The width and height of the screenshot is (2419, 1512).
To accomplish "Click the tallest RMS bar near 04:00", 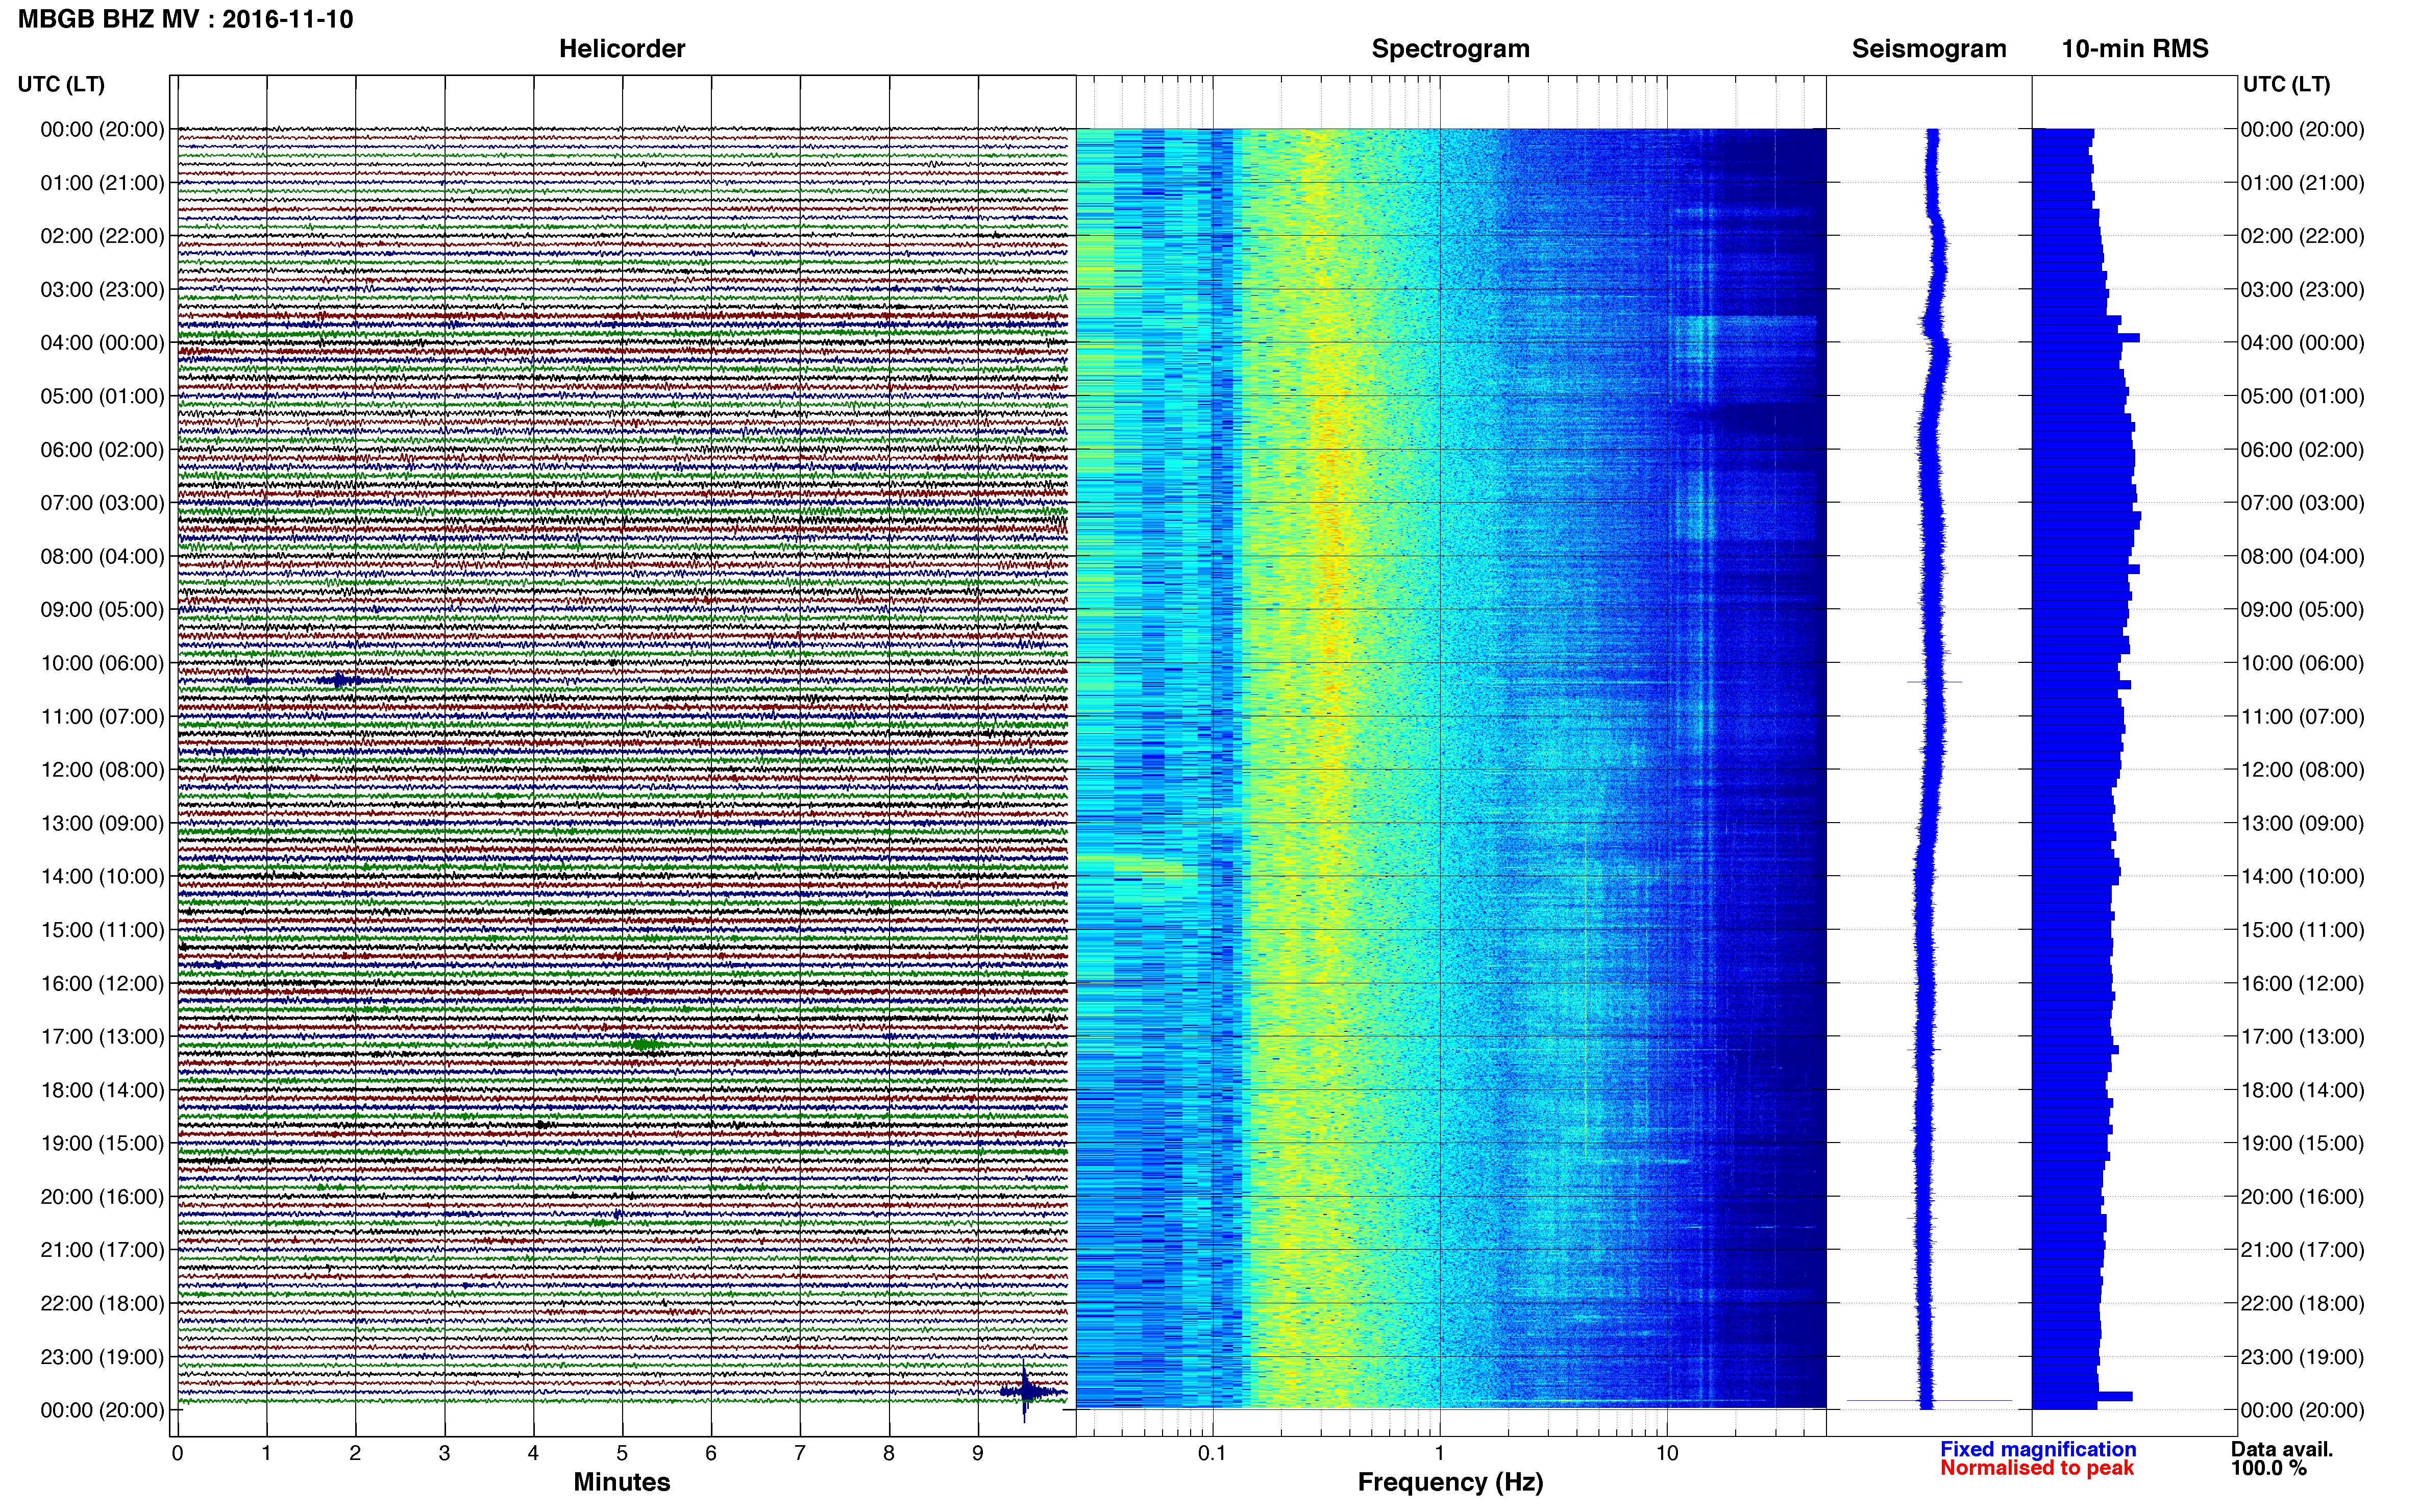I will coord(2086,338).
